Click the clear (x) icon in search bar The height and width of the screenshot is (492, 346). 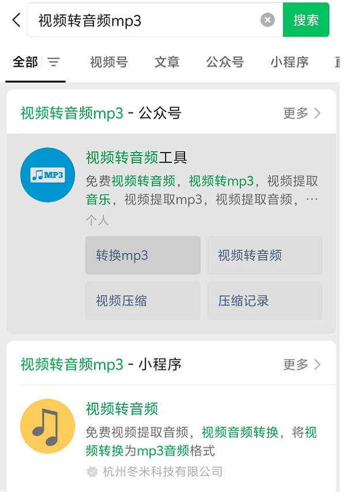[267, 20]
